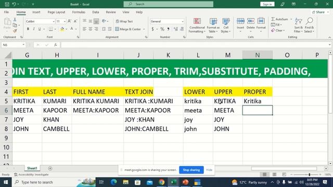Open the Find & Select menu
The image size is (333, 187).
click(x=309, y=25)
